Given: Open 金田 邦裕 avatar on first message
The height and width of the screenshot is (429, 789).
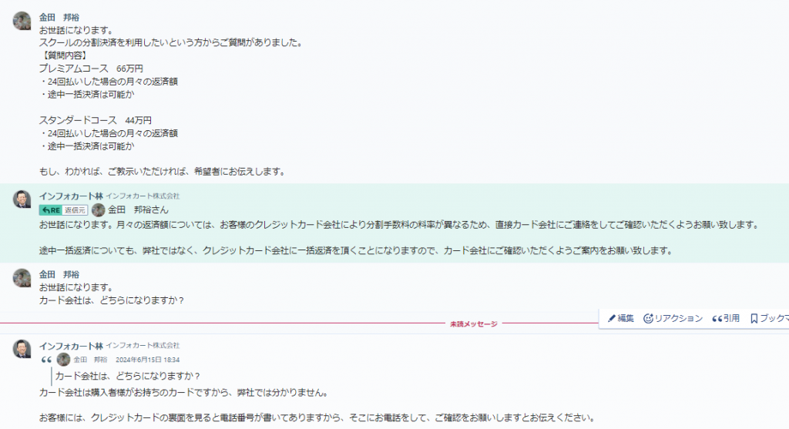Looking at the screenshot, I should 22,21.
